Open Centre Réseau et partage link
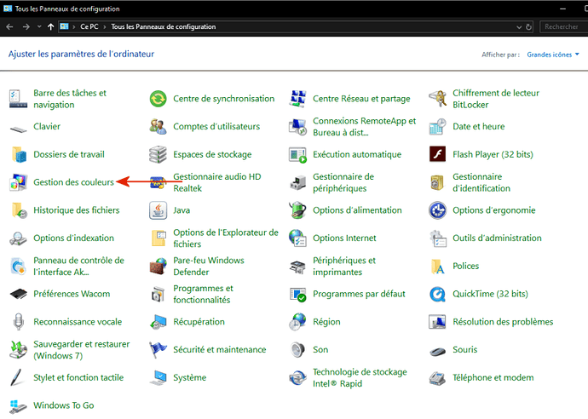Viewport: 588px width, 419px height. coord(361,99)
